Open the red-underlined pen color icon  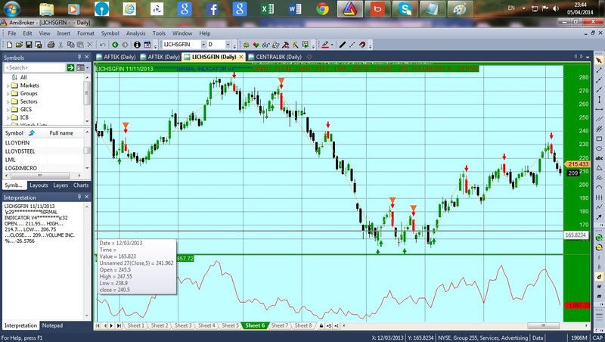pos(325,45)
